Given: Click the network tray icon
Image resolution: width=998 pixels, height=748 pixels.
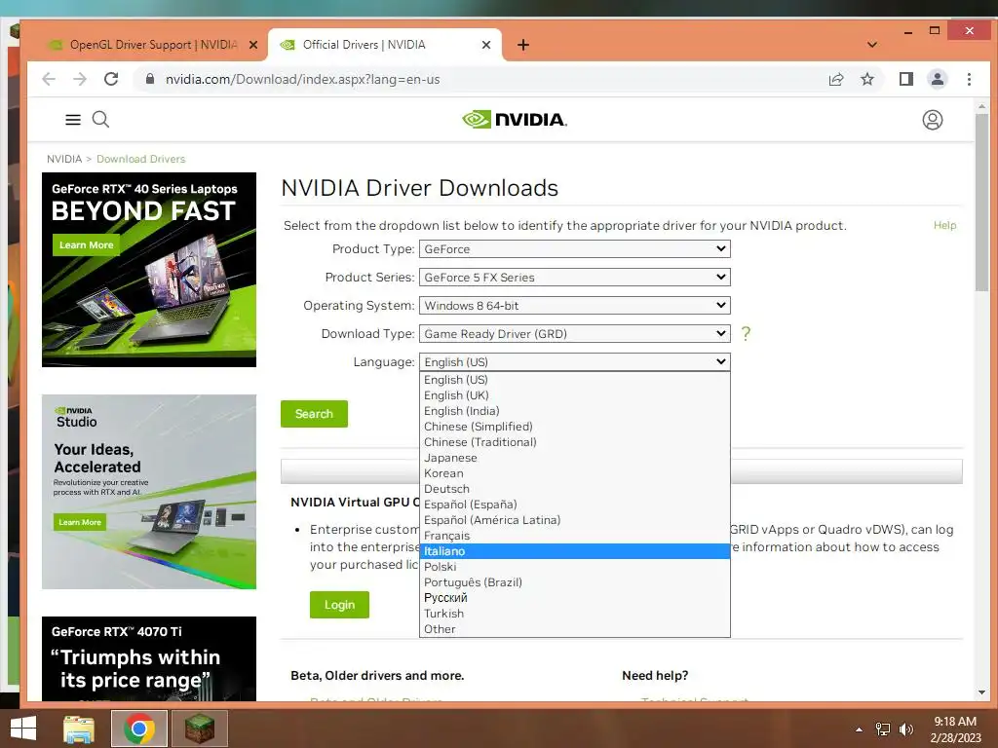Looking at the screenshot, I should click(x=883, y=729).
